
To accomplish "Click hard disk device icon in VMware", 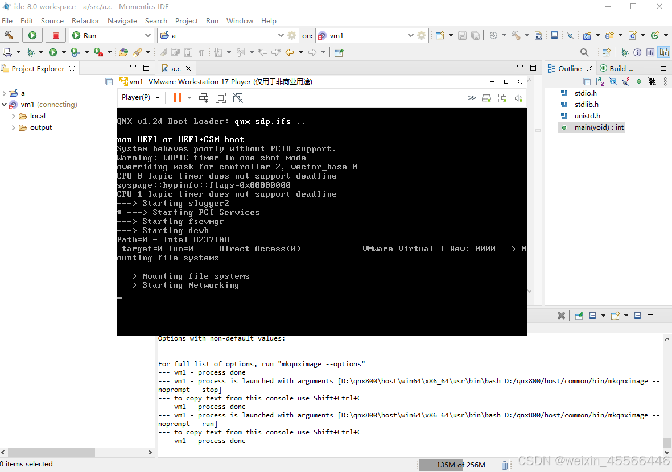I will point(487,98).
